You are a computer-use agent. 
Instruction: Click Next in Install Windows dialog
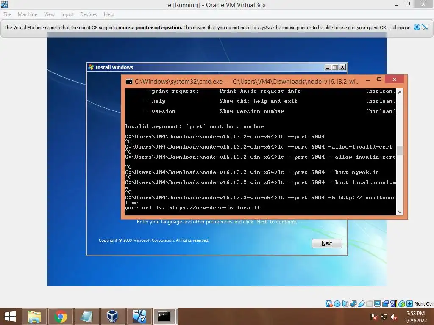327,243
